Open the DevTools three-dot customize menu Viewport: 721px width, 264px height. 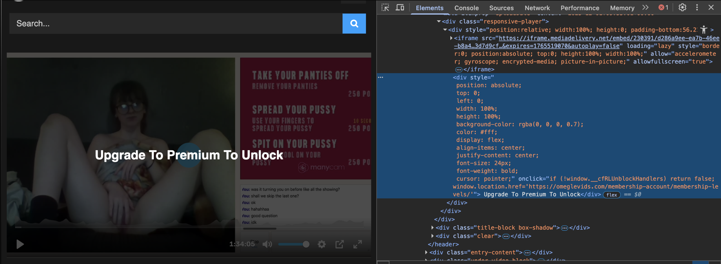[x=697, y=8]
